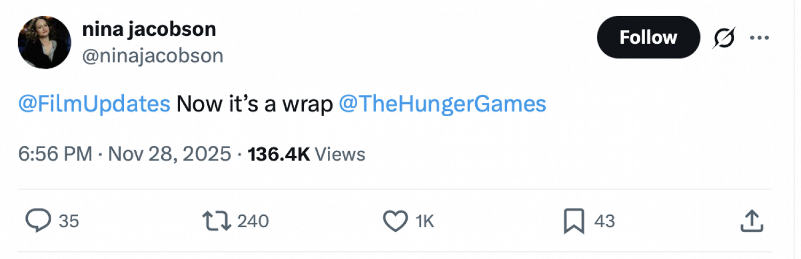Viewport: 801px width, 259px height.
Task: Visit the @FilmUpdates mention
Action: [x=94, y=103]
